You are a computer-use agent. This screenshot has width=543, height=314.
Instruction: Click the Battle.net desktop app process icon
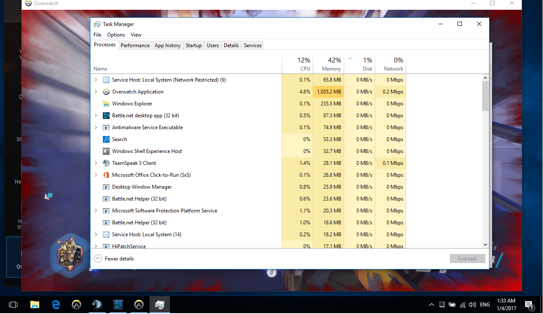point(106,116)
